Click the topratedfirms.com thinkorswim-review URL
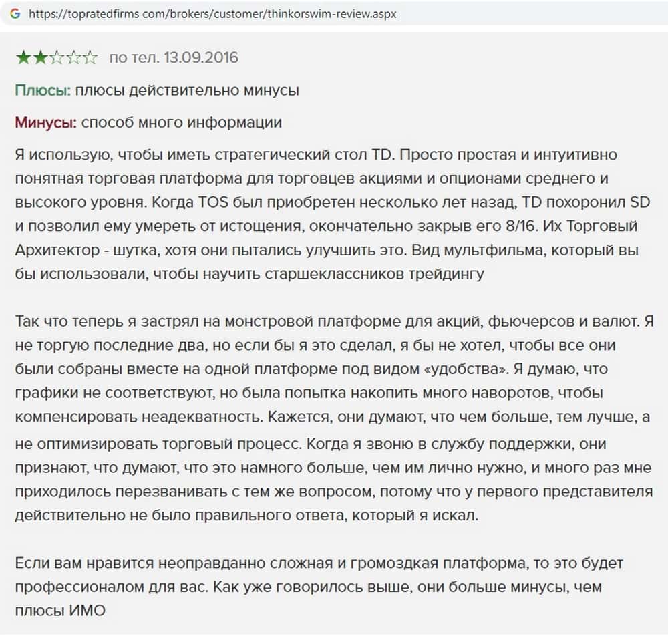The height and width of the screenshot is (636, 668). click(212, 14)
